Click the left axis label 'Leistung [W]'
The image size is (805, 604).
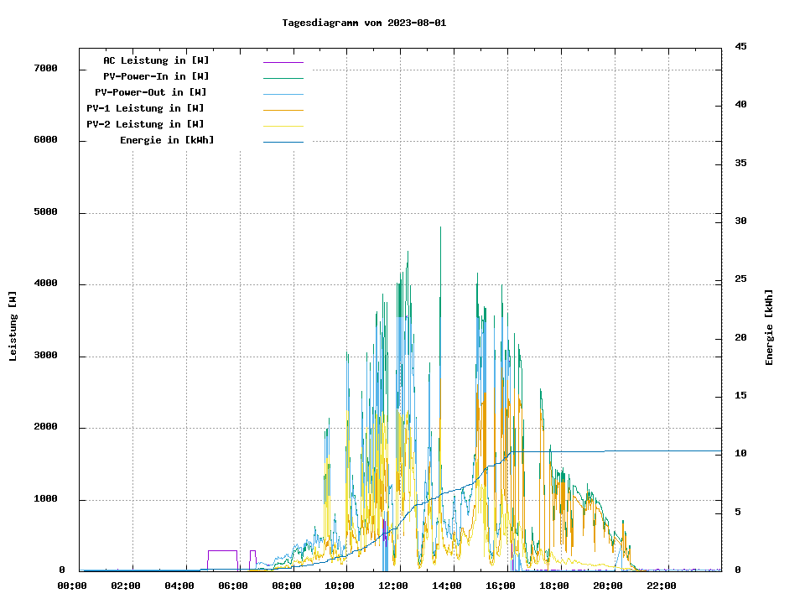pyautogui.click(x=13, y=325)
